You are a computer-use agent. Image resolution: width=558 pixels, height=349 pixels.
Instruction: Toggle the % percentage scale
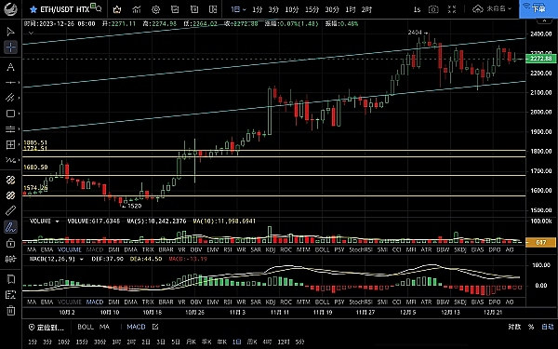coord(531,327)
